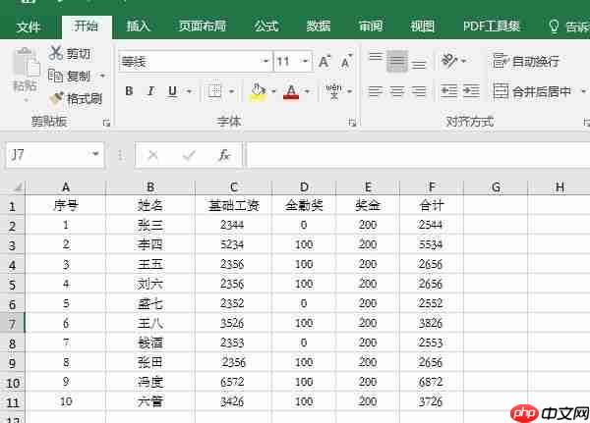Viewport: 590px width, 423px height.
Task: Click the Cut scissors icon
Action: 56,53
